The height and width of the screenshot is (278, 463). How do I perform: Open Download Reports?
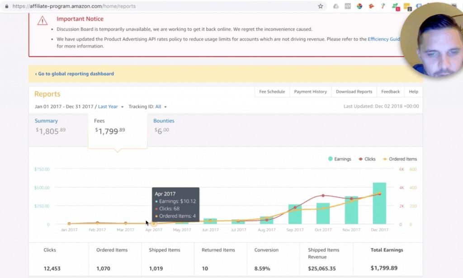(x=354, y=92)
